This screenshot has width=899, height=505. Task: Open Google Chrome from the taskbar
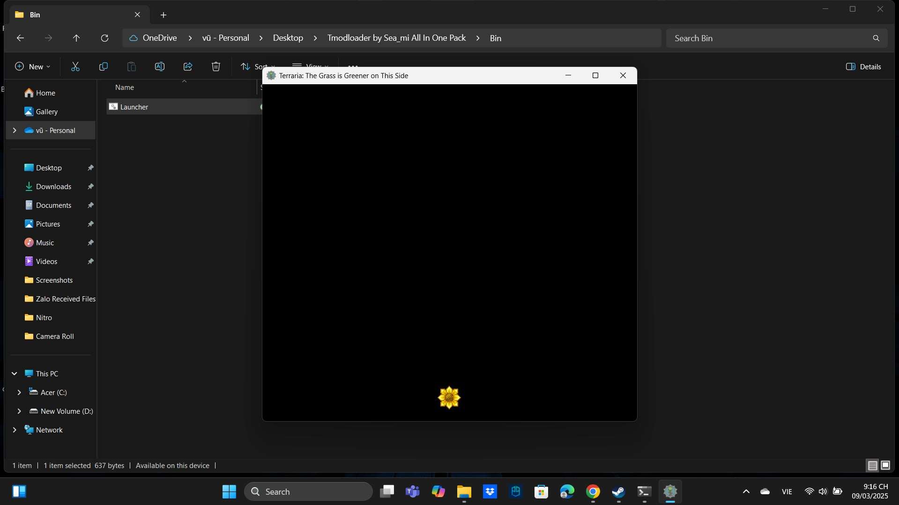[593, 491]
